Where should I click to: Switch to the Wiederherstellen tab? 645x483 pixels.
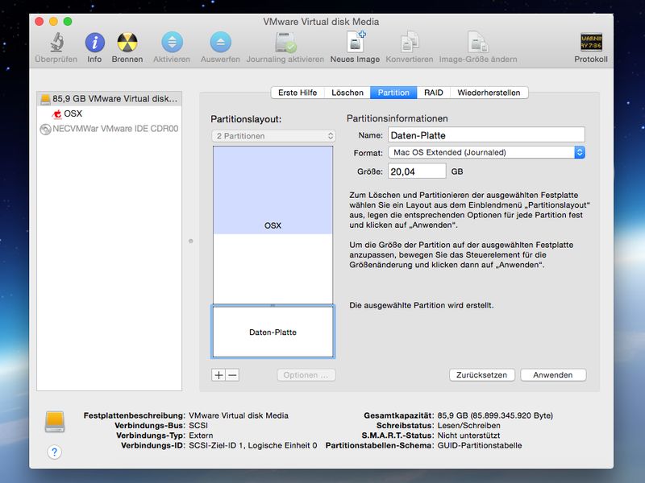489,93
